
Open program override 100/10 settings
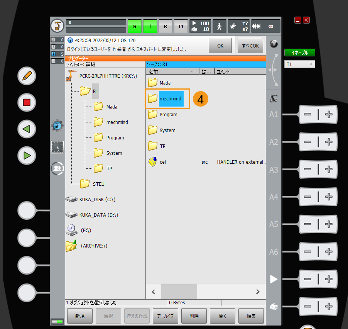(x=200, y=26)
